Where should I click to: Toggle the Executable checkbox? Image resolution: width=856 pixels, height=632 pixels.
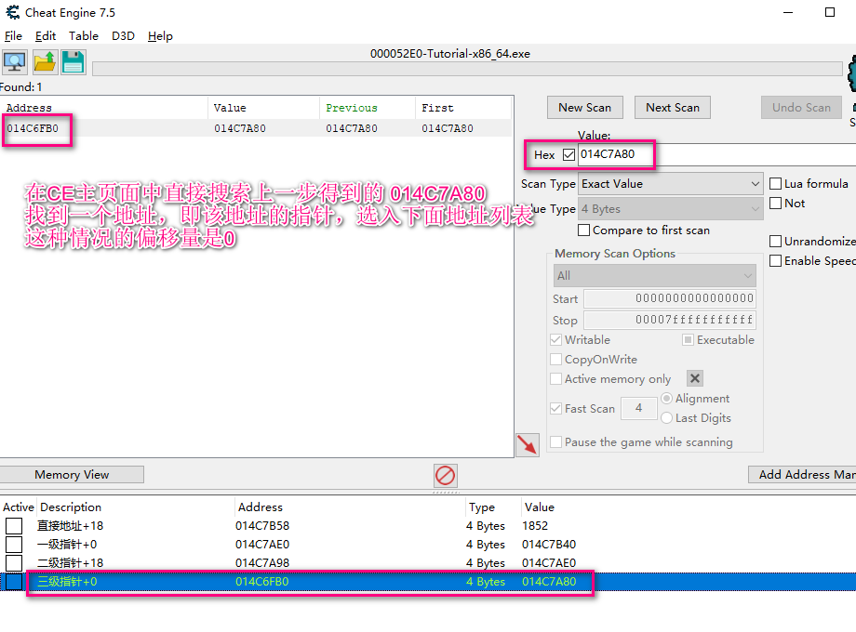[688, 340]
